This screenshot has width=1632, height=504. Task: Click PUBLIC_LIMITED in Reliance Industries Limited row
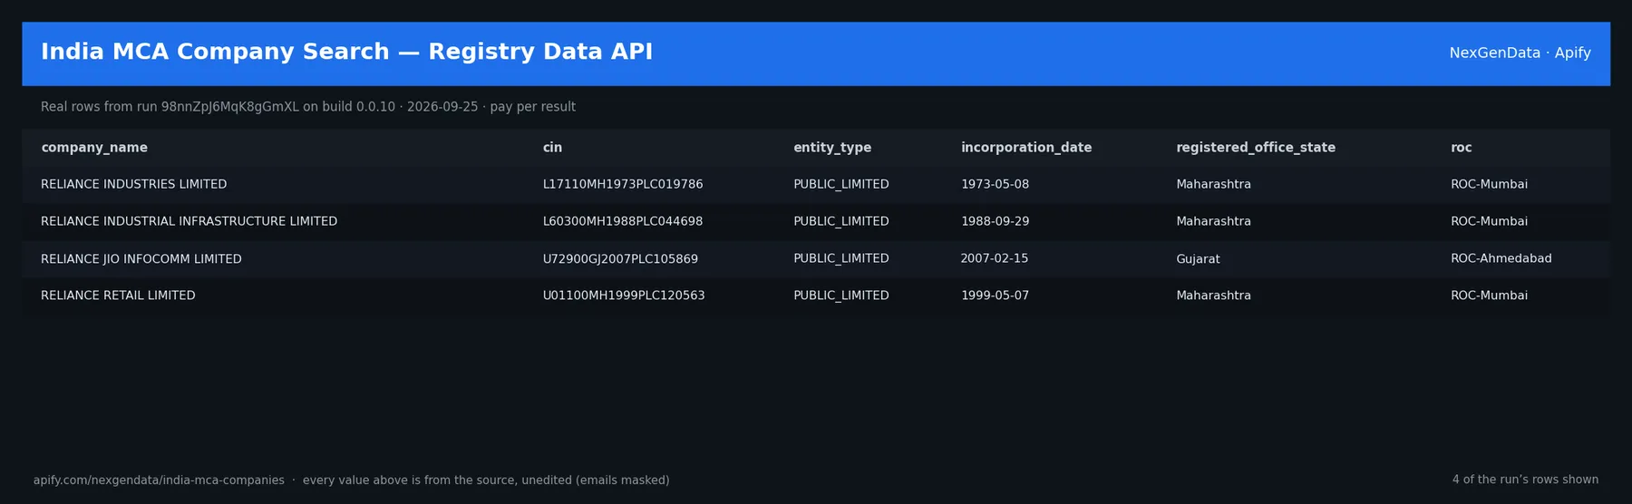841,184
